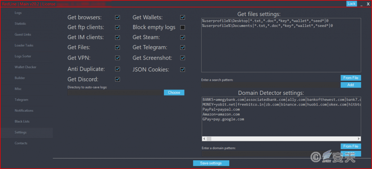Open the Notifications sidebar entry
This screenshot has width=372, height=169.
tap(24, 111)
